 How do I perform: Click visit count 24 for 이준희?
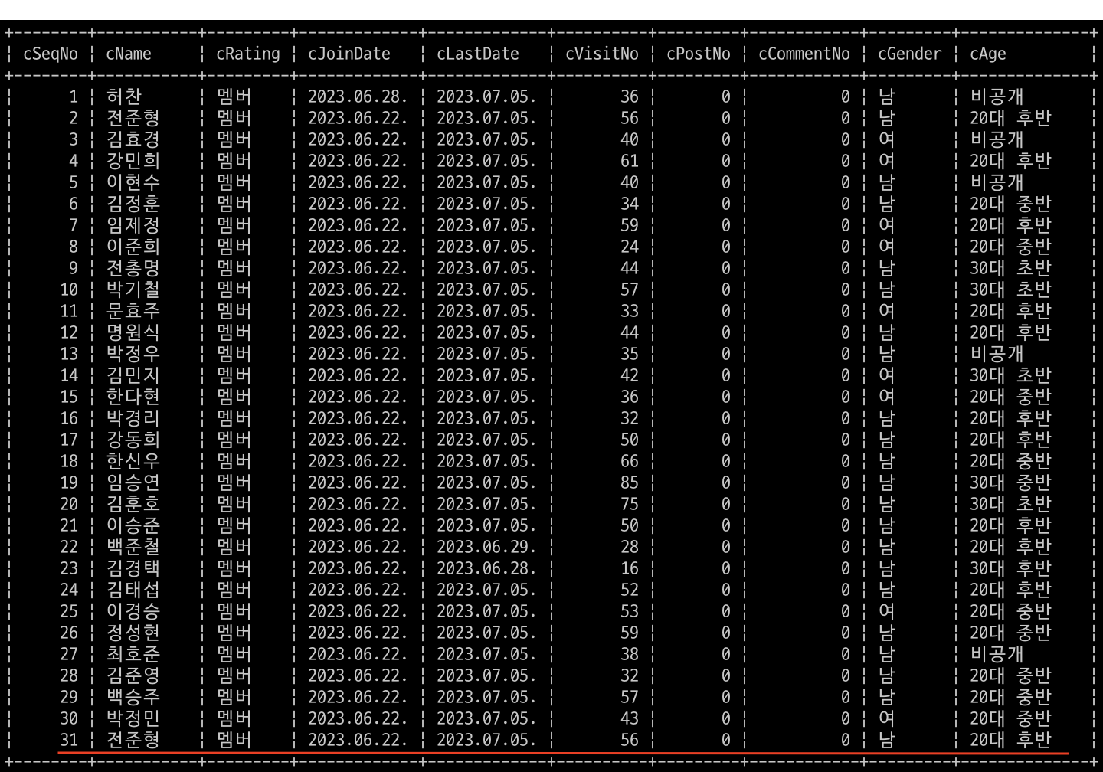coord(630,247)
